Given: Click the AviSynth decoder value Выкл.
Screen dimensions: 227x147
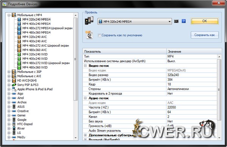Looking at the screenshot, I should 171,61.
